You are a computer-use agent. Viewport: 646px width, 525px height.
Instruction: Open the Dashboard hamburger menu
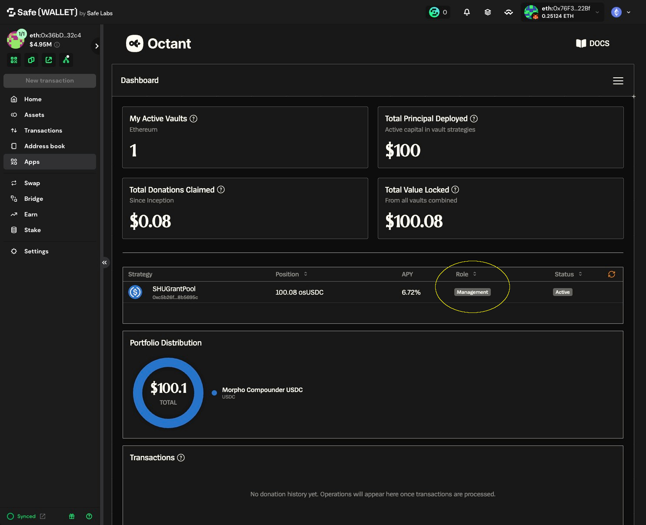(x=618, y=81)
